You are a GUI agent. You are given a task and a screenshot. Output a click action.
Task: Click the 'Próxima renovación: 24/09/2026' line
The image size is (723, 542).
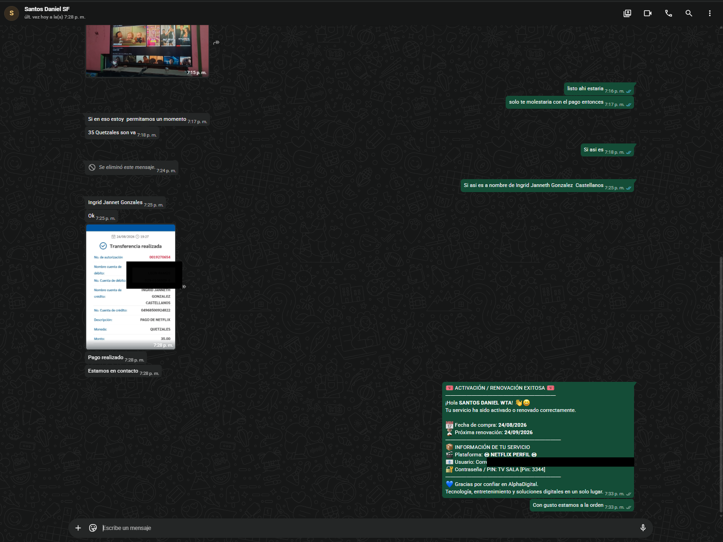pyautogui.click(x=489, y=433)
